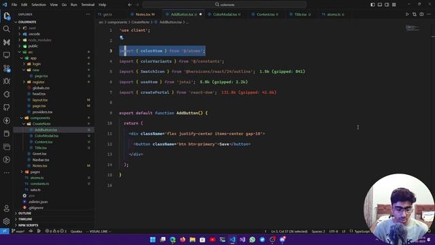Click the remote window indicator in status bar

click(x=5, y=231)
